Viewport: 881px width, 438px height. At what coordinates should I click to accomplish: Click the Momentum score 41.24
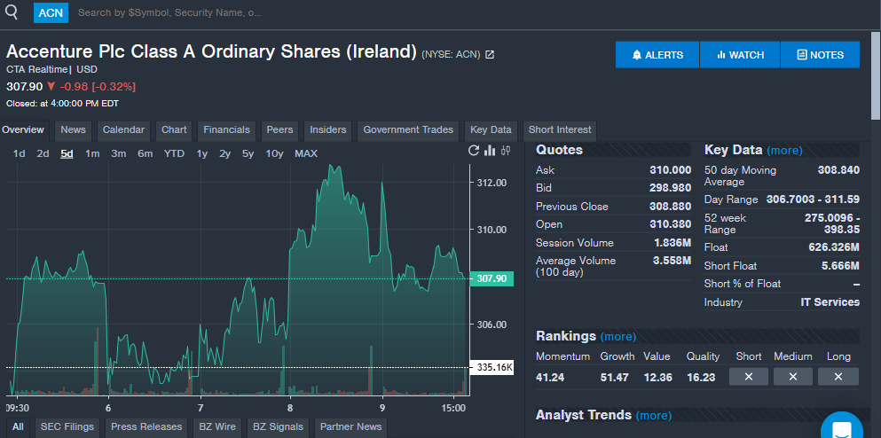click(x=550, y=378)
